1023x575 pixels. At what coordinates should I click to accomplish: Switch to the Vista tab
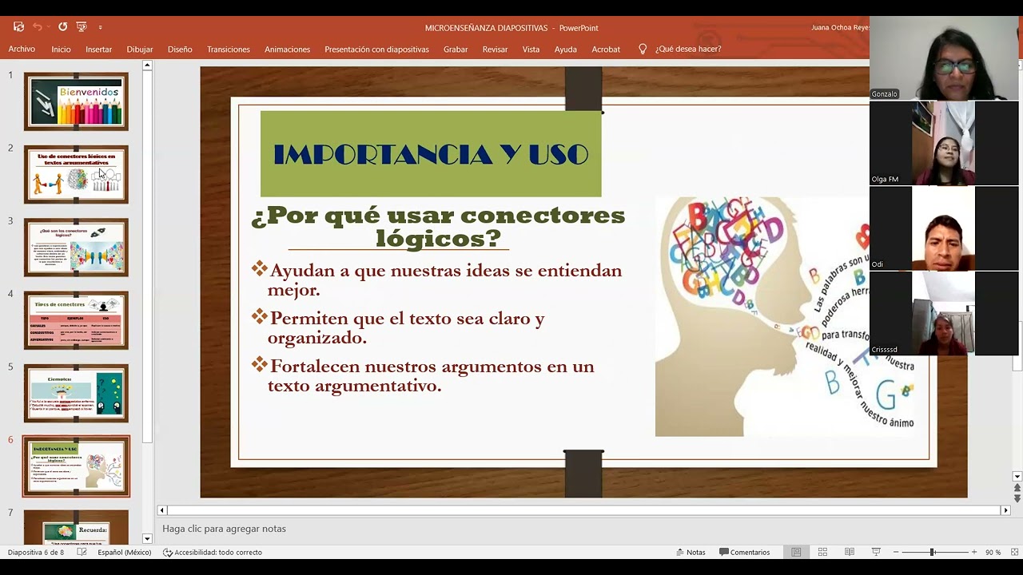point(531,49)
